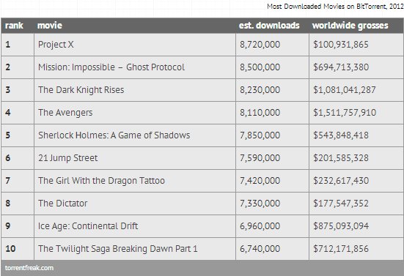Viewport: 404px width, 276px height.
Task: Select the 21 Jump Street row title
Action: click(x=68, y=158)
